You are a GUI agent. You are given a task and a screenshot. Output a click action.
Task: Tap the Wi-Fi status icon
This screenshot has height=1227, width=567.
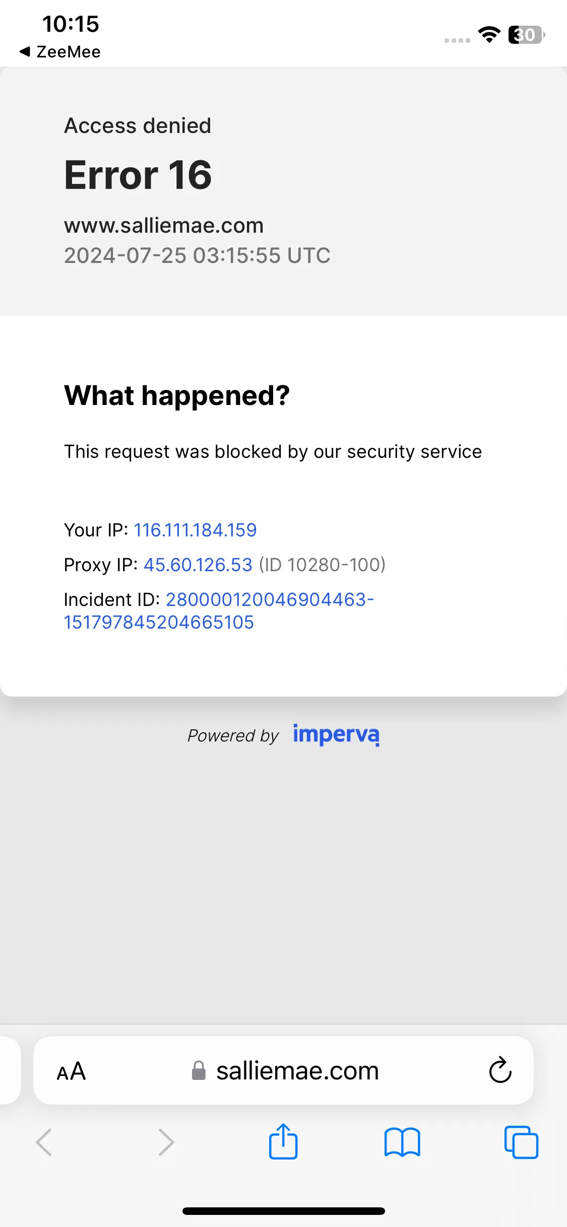tap(489, 34)
